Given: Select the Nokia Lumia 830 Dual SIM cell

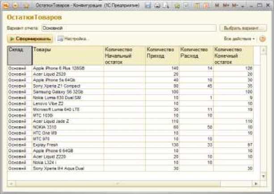Looking at the screenshot, I should 68,98.
